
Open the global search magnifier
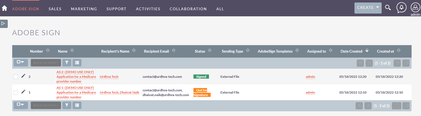(388, 8)
